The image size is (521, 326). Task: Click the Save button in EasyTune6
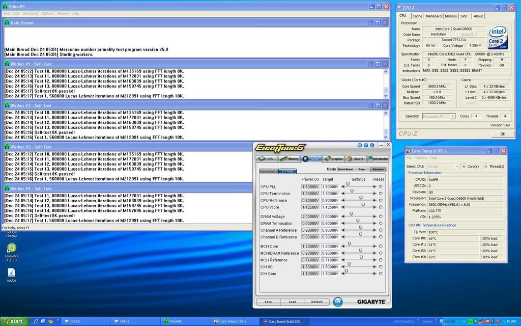tap(268, 302)
